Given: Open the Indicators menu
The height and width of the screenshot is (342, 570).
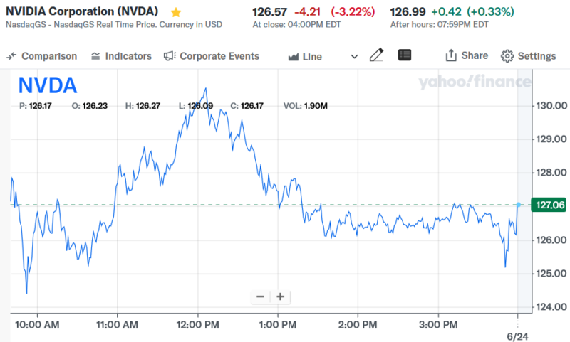Looking at the screenshot, I should pos(121,56).
